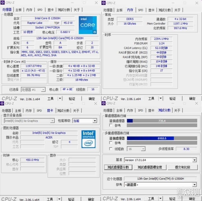Click the 通道数 value 4 x 32-bit
The image size is (202, 201).
(180, 19)
